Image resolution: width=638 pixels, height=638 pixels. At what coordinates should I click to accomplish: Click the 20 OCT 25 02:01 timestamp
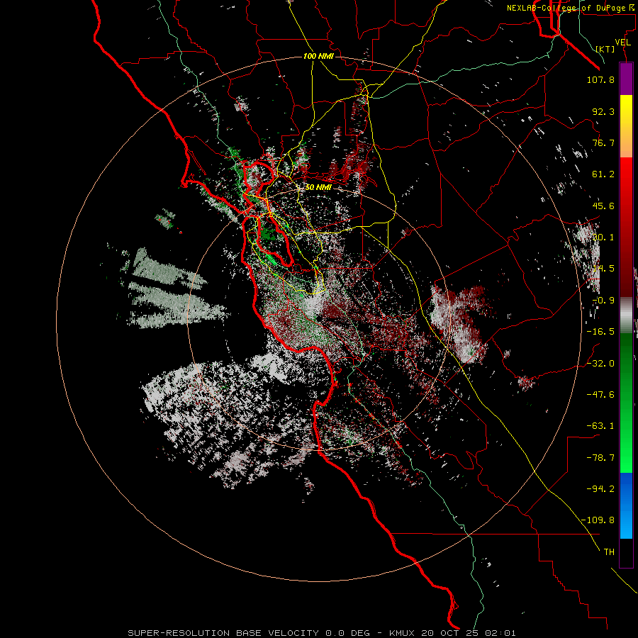pos(469,633)
